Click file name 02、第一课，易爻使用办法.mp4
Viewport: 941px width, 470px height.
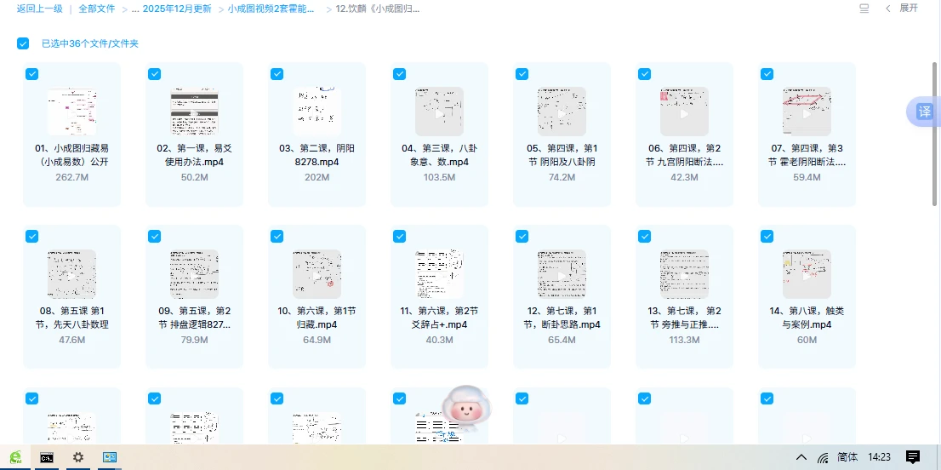(x=195, y=155)
